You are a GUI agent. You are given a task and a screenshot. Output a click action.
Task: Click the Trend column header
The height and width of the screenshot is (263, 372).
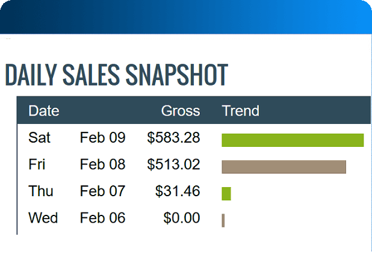pyautogui.click(x=241, y=111)
